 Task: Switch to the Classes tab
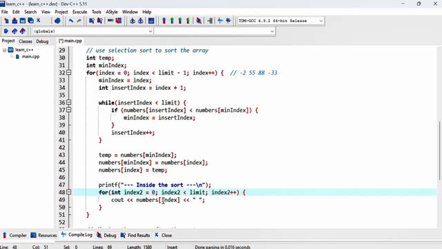(x=26, y=41)
